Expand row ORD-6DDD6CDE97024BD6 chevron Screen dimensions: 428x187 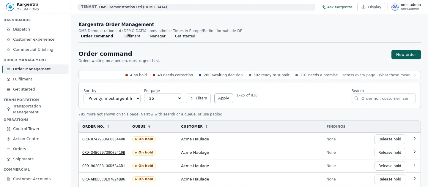click(415, 179)
